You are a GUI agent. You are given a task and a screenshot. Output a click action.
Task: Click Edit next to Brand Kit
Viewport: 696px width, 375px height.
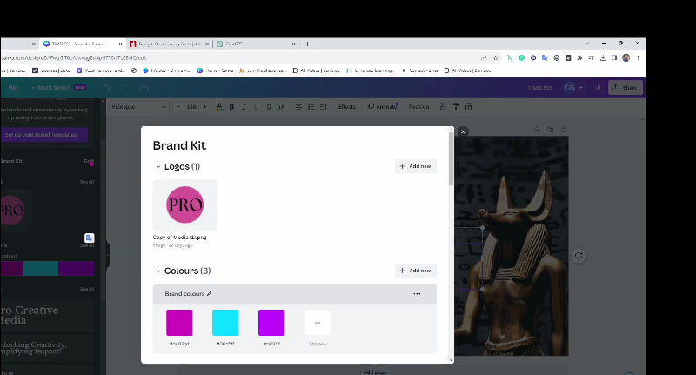pyautogui.click(x=89, y=161)
